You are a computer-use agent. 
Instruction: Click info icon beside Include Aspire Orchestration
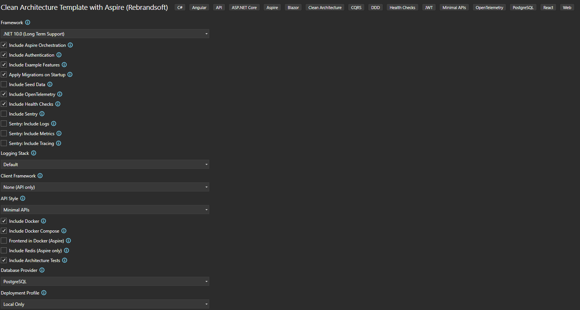[x=70, y=45]
